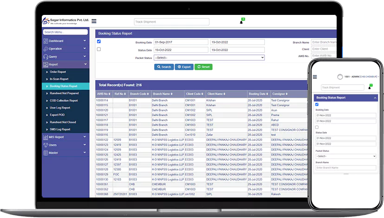The height and width of the screenshot is (218, 384).
Task: Open the Packet Status select on the phone
Action: point(346,156)
